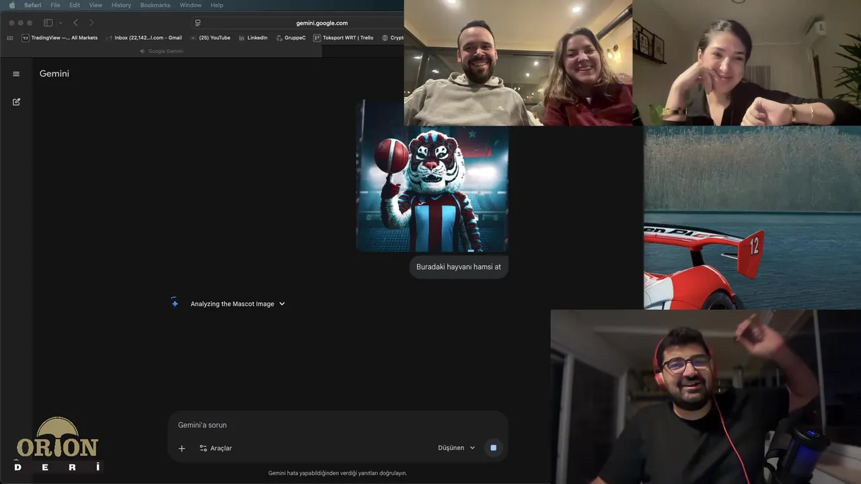Viewport: 861px width, 484px height.
Task: Open the tiger mascot image in the chat
Action: pos(432,176)
